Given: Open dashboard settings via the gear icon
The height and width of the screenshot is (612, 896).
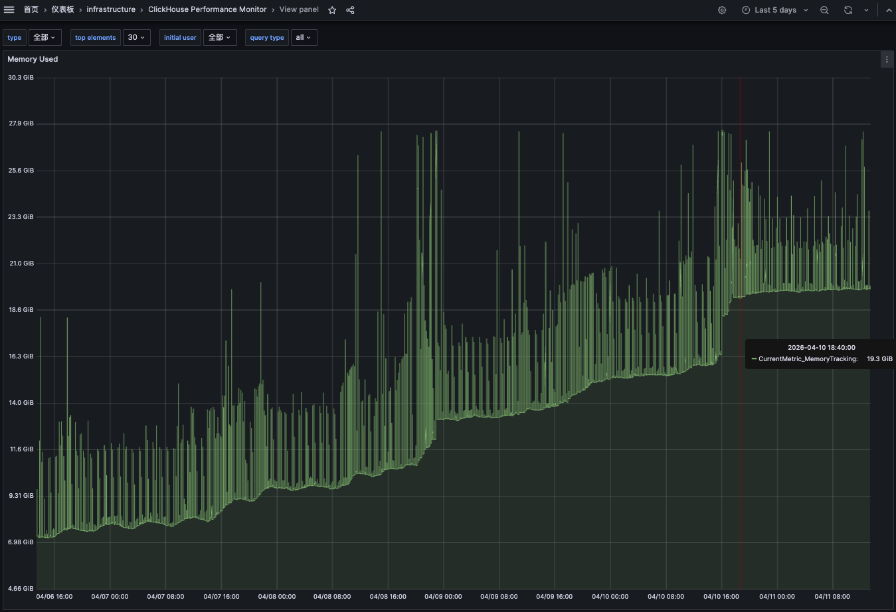Looking at the screenshot, I should (722, 10).
